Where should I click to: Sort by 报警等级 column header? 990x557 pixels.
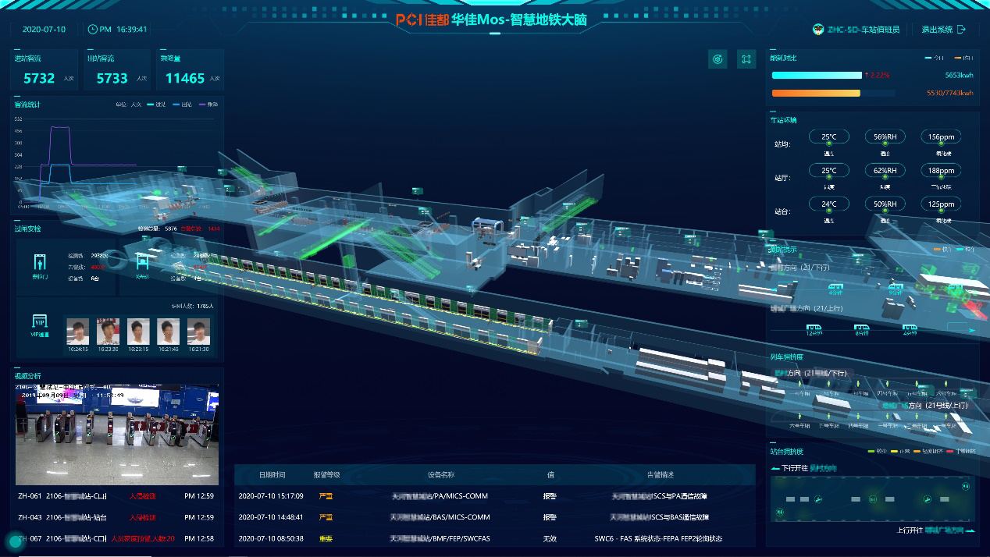point(326,474)
